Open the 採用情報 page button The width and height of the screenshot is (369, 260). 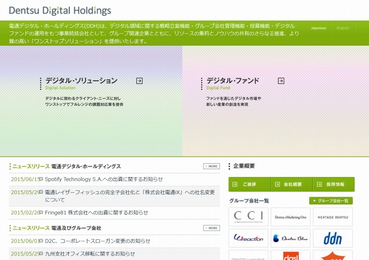click(333, 184)
